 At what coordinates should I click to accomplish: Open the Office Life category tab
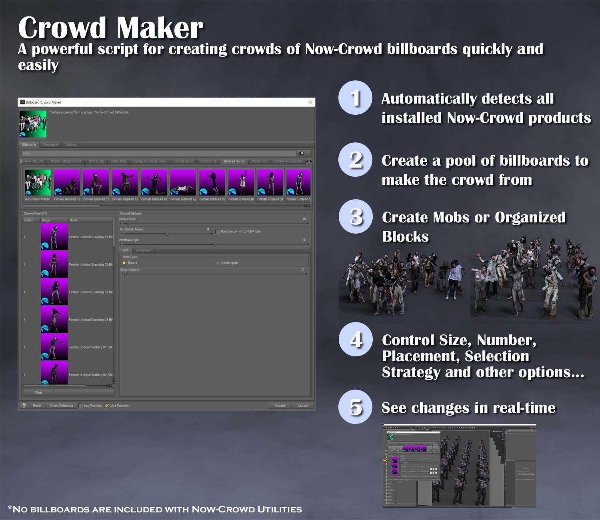coord(96,161)
